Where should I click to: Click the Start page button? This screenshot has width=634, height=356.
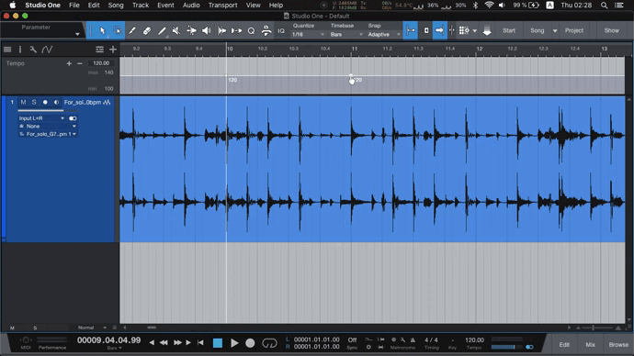pos(509,30)
